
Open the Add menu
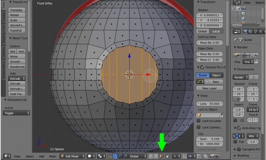coord(42,156)
